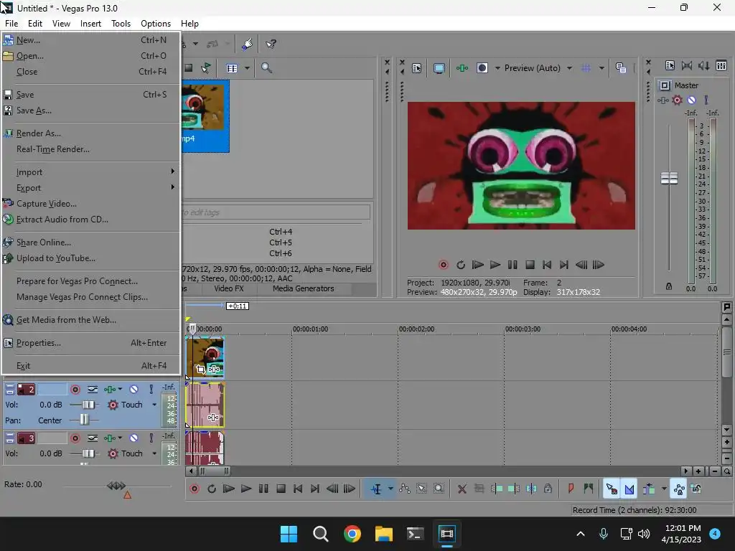Switch to the Video FX tab
The height and width of the screenshot is (551, 735).
(229, 288)
